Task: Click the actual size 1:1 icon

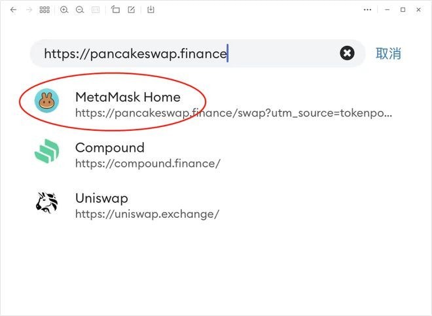Action: point(96,10)
